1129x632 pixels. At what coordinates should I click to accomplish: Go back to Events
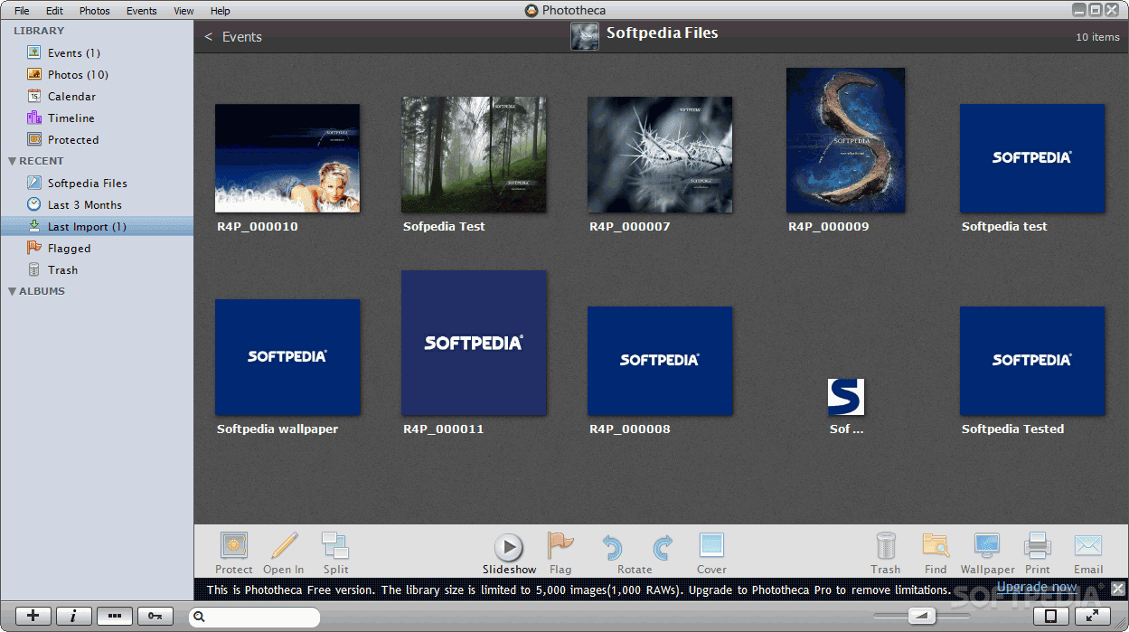[233, 37]
